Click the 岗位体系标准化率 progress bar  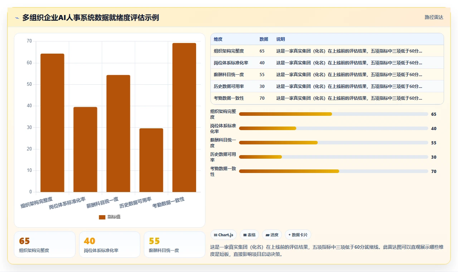tap(333, 128)
